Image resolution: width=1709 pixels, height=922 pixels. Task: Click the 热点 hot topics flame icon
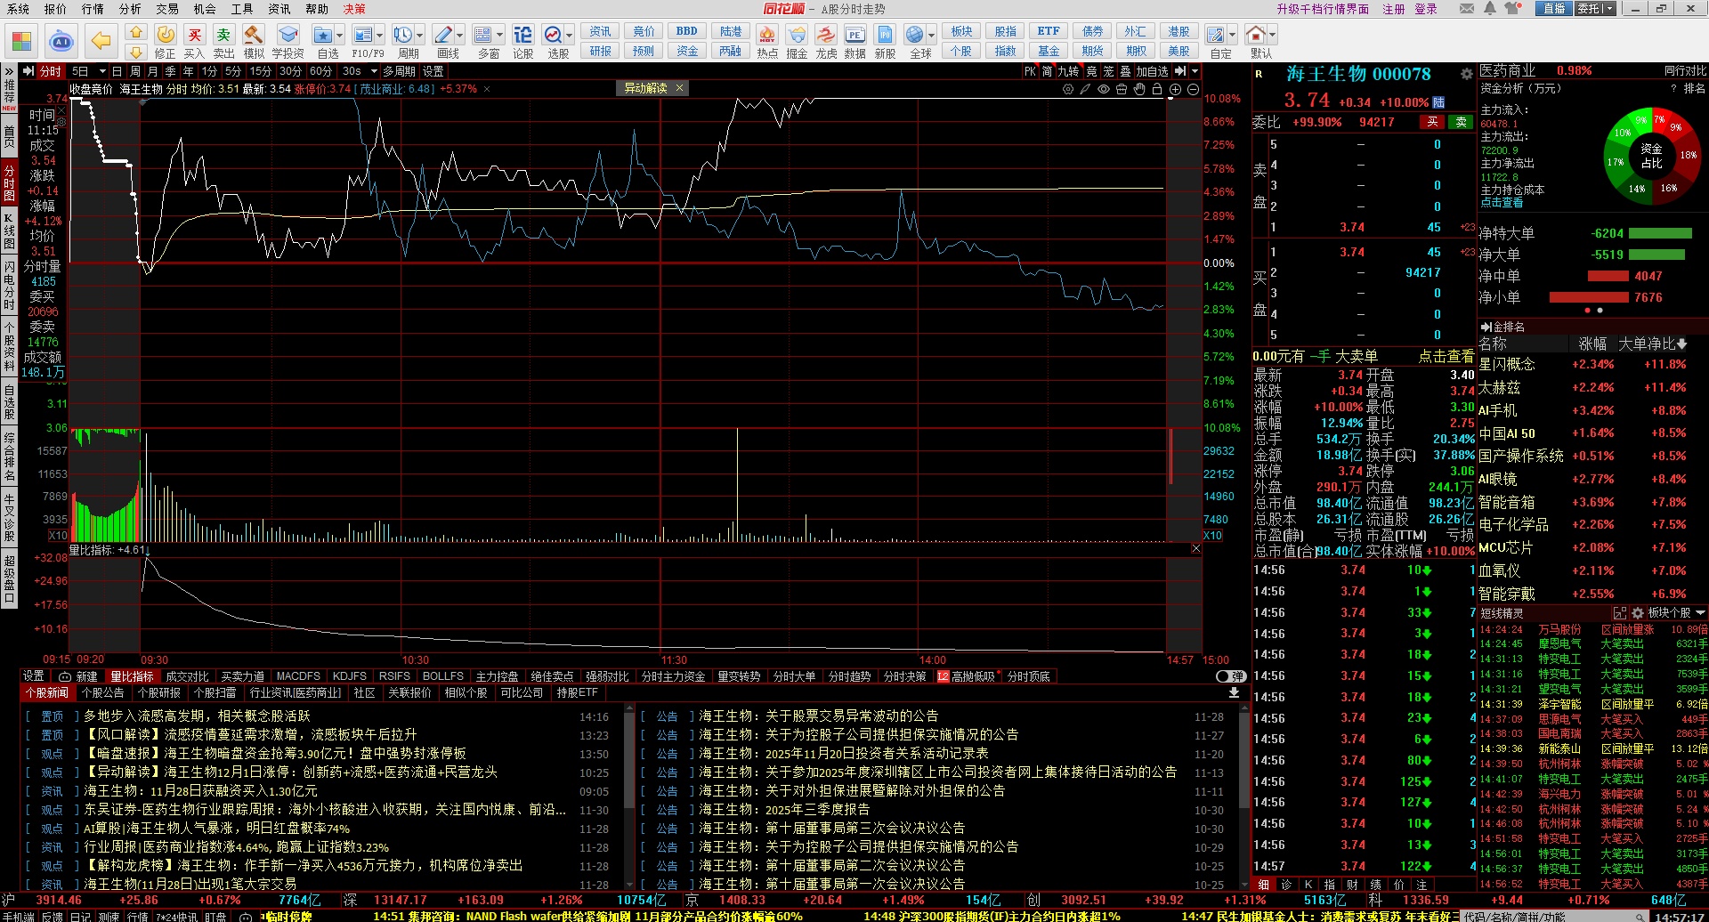[x=766, y=41]
